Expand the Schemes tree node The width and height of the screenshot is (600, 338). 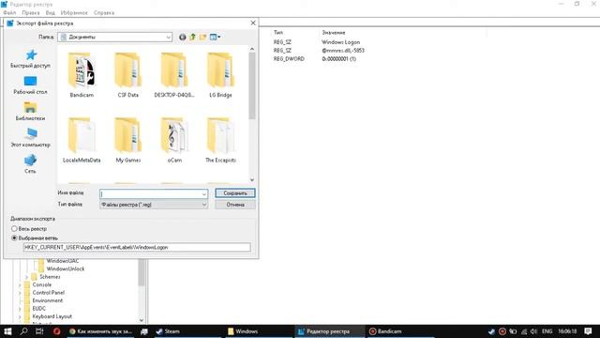pos(27,277)
